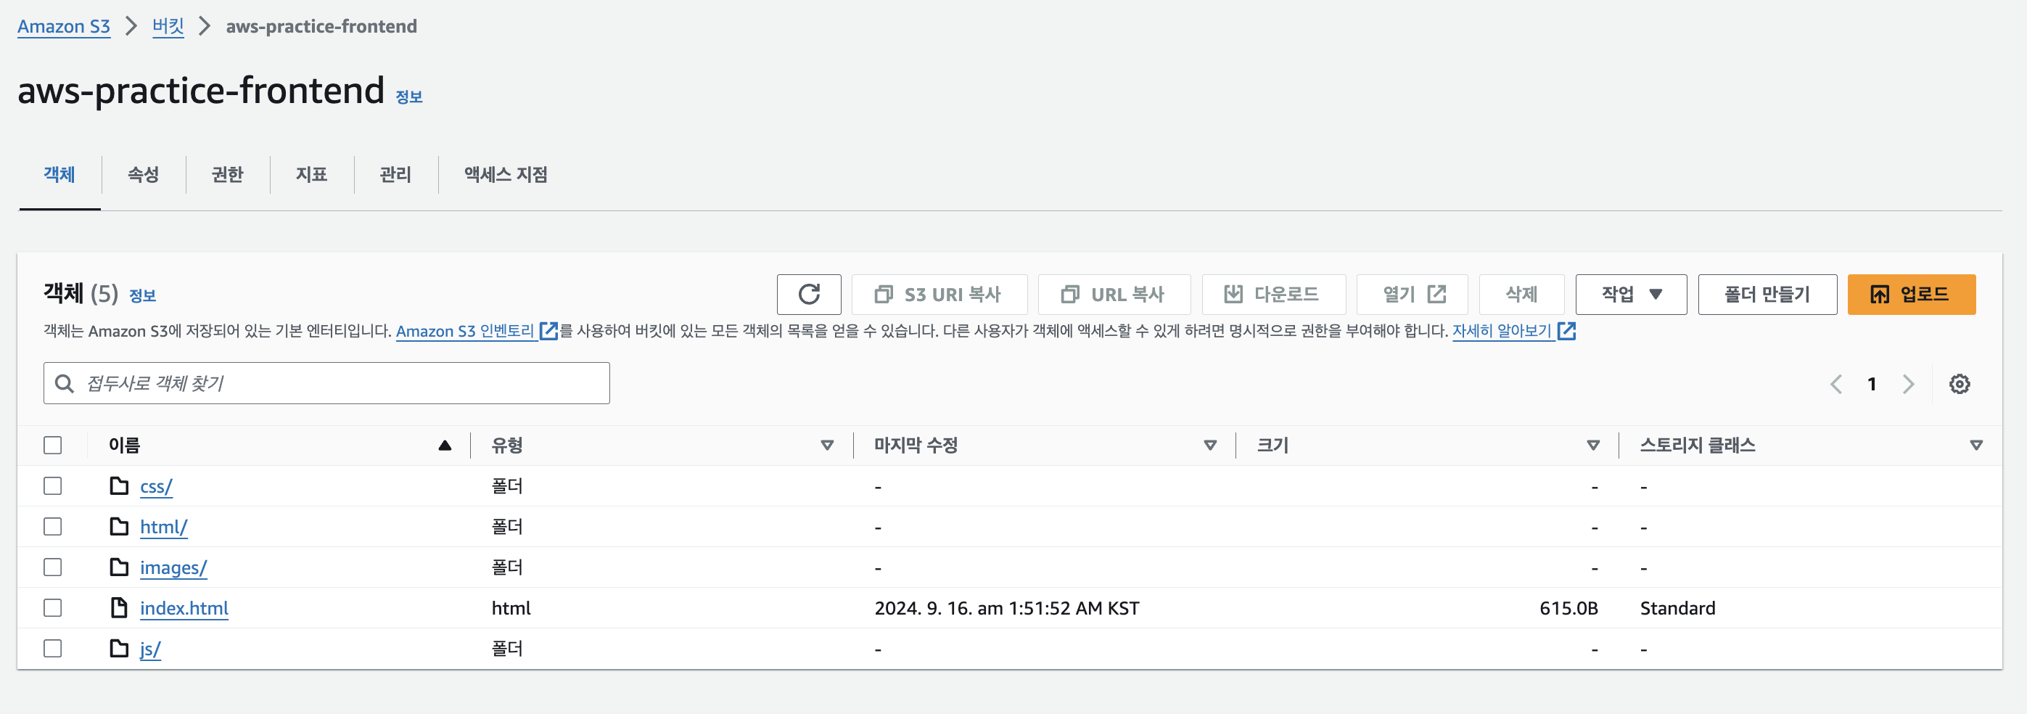
Task: Click the 2024. 9. 16. modified date cell
Action: pos(1006,609)
